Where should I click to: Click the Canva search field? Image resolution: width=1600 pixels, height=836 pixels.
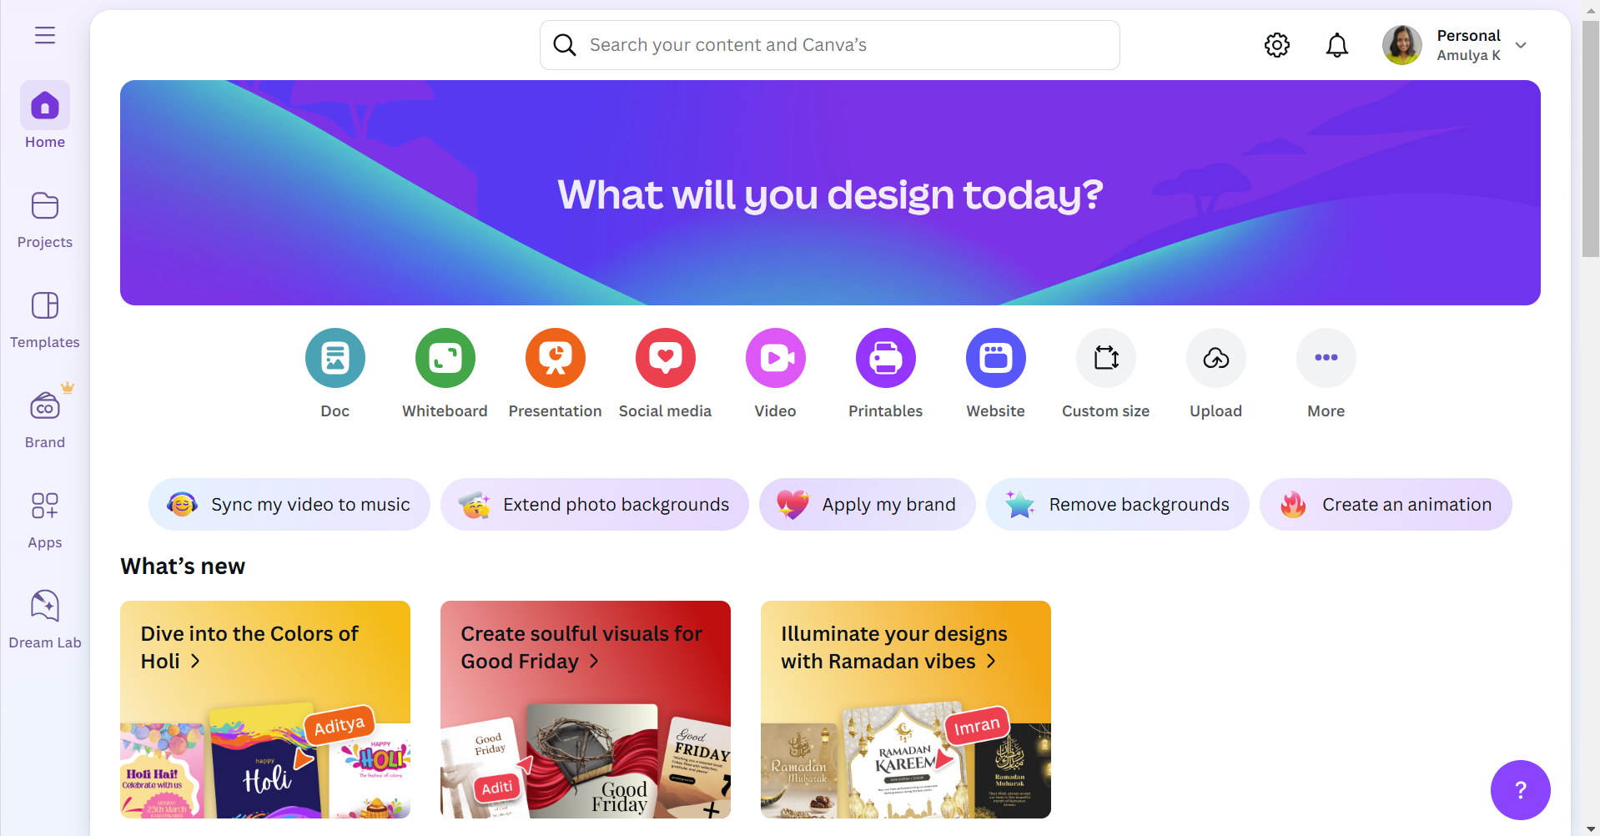tap(830, 45)
